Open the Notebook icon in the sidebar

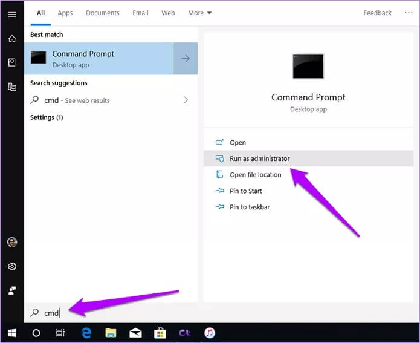click(x=12, y=62)
